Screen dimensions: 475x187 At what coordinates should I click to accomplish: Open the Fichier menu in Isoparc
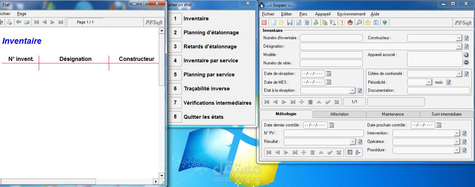pos(268,14)
